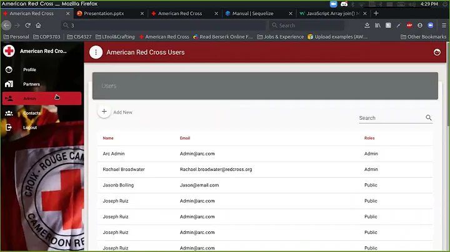Open the Firefox account icon
Image resolution: width=450 pixels, height=252 pixels.
tap(420, 25)
